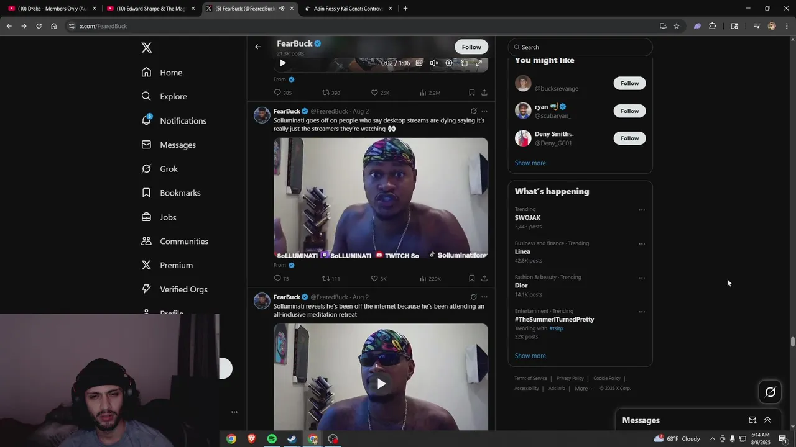Open Steam from the taskbar
This screenshot has width=796, height=447.
(x=292, y=439)
